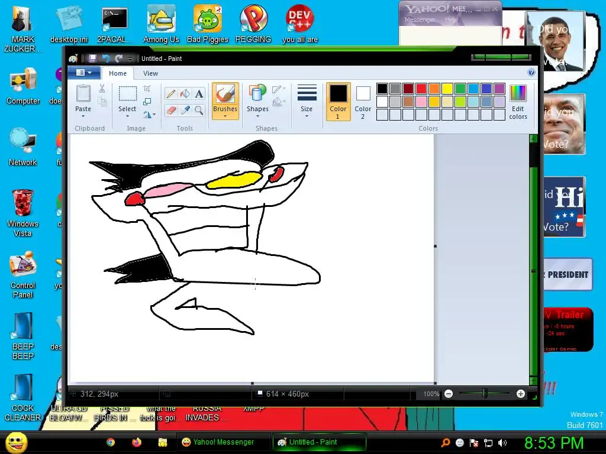
Task: Select the Fill with color bucket tool
Action: [x=185, y=94]
